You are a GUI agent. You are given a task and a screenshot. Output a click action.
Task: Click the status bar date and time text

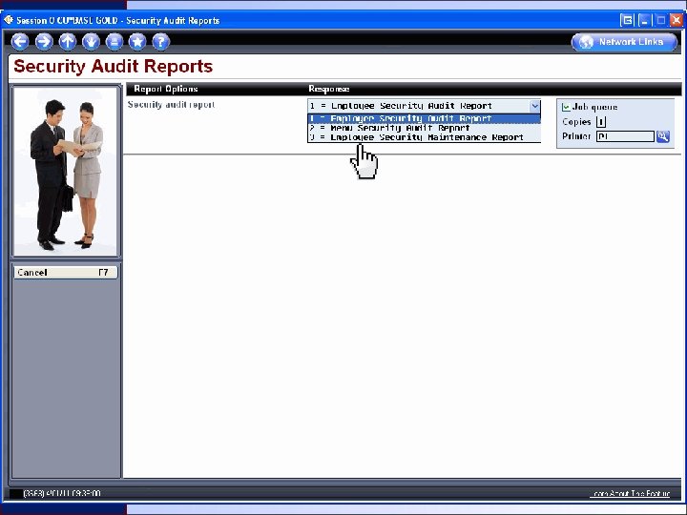62,494
